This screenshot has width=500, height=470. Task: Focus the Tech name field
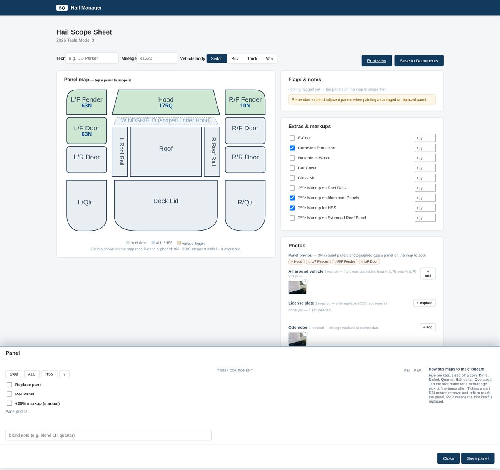92,58
